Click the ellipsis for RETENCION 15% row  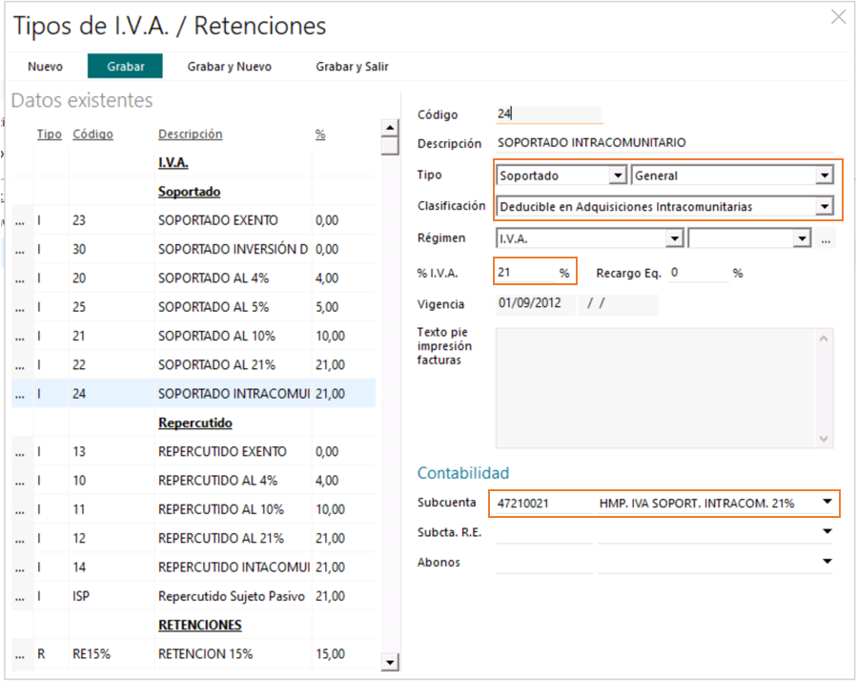20,654
